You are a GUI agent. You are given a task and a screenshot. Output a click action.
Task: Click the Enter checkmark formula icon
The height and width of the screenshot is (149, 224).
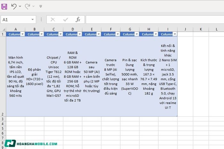tap(66, 20)
